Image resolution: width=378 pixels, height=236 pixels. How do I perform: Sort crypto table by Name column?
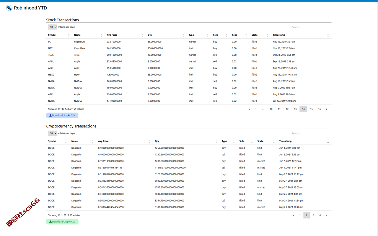pyautogui.click(x=83, y=141)
